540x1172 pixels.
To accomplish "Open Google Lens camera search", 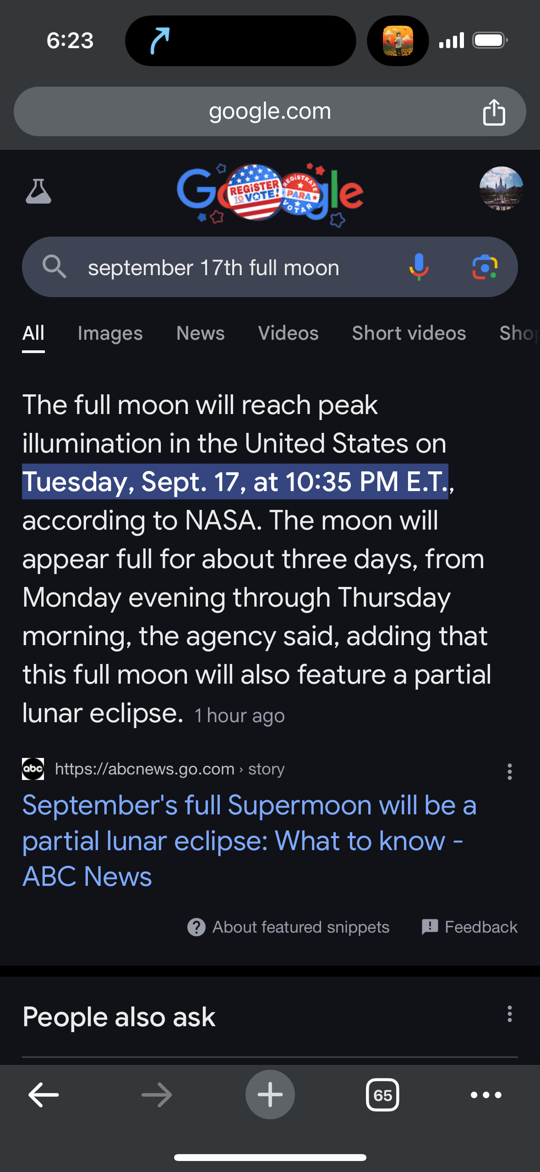I will [x=485, y=267].
